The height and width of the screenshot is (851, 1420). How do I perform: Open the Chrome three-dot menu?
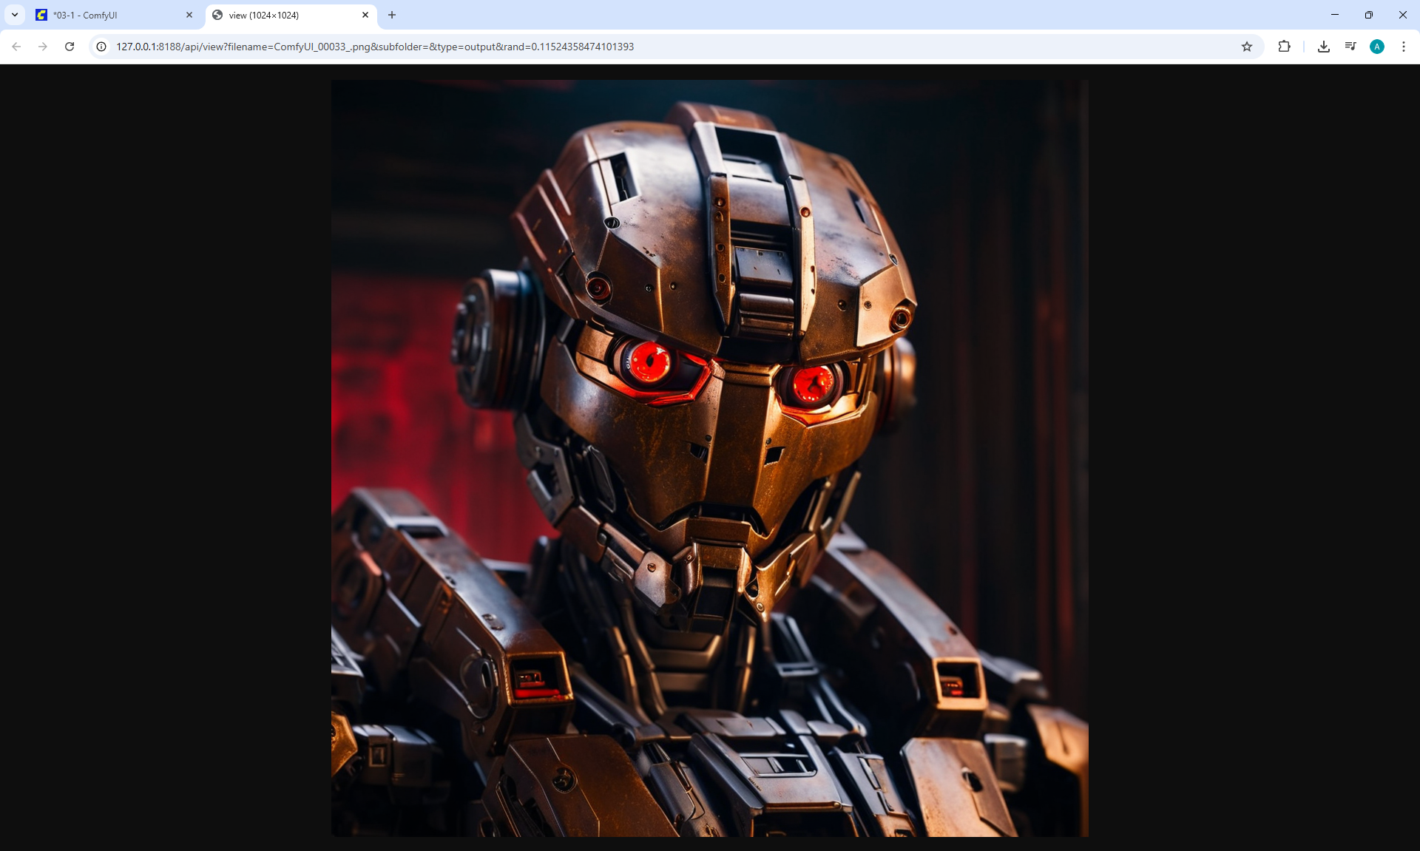pyautogui.click(x=1404, y=47)
